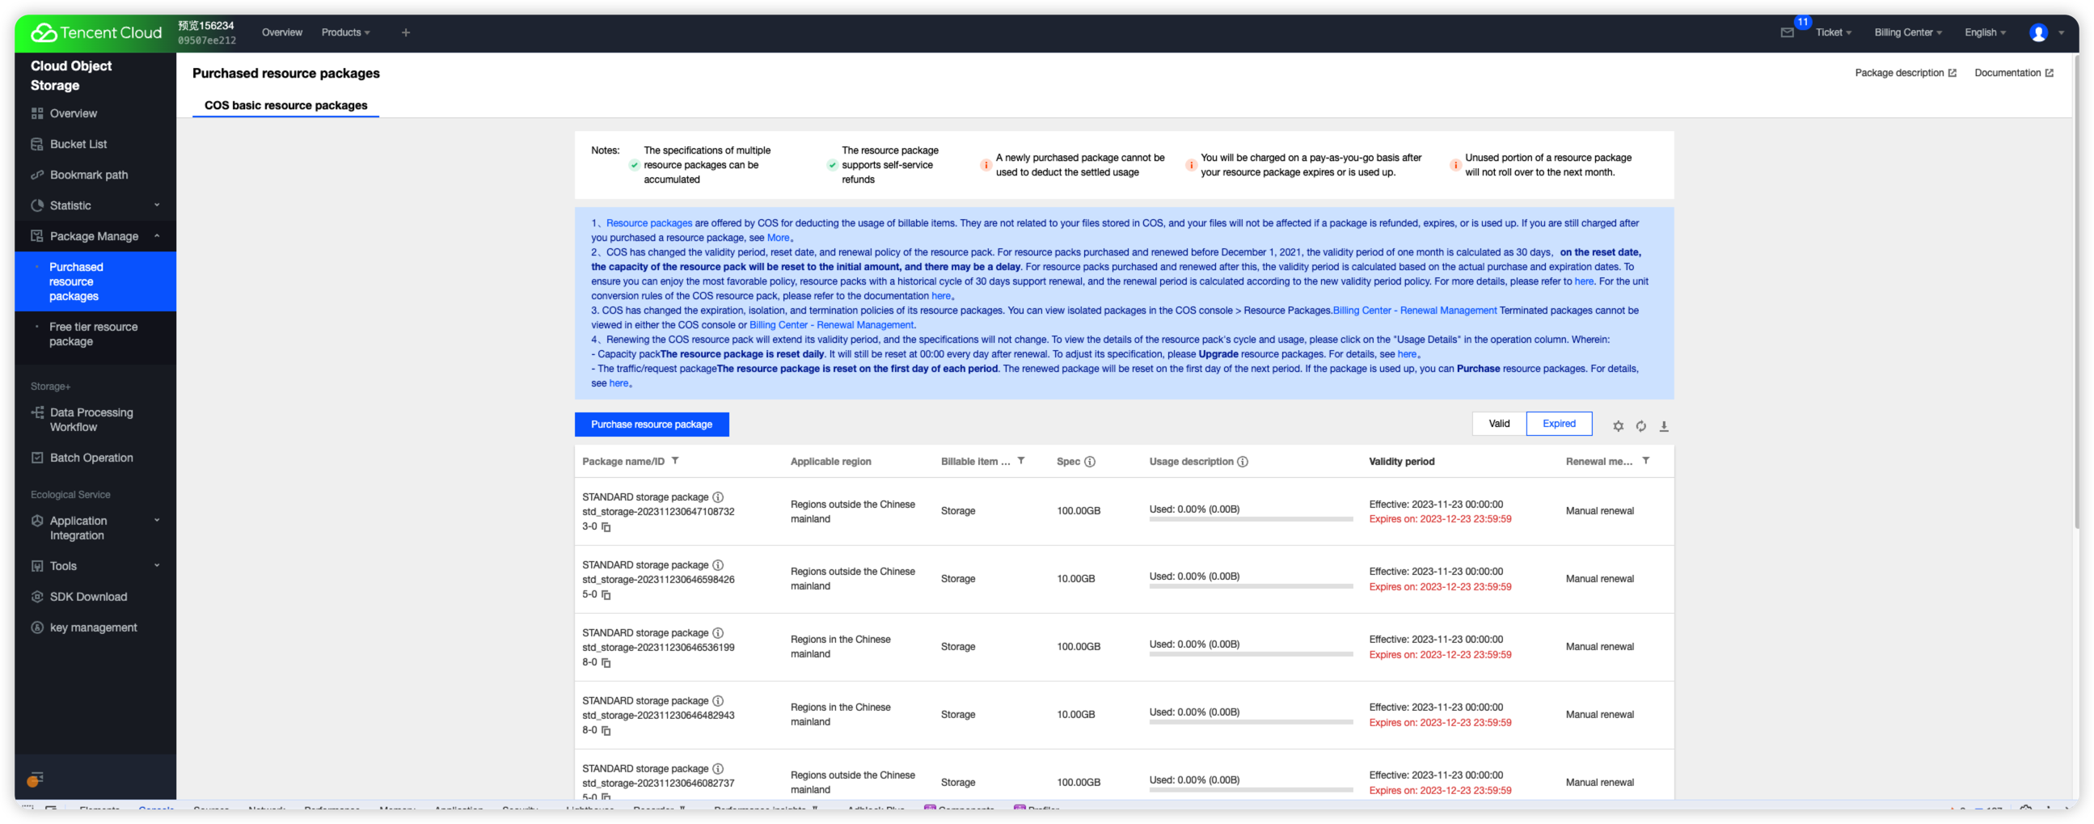Click the user avatar icon

coord(2038,32)
